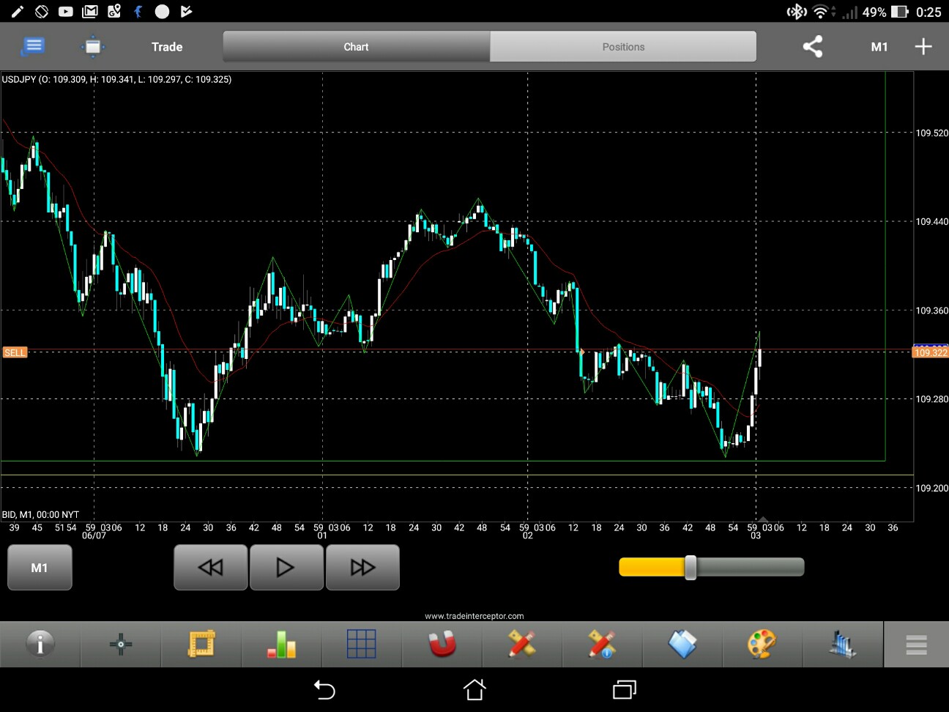Select the ruler measure frame tool
The image size is (949, 712).
pyautogui.click(x=201, y=644)
